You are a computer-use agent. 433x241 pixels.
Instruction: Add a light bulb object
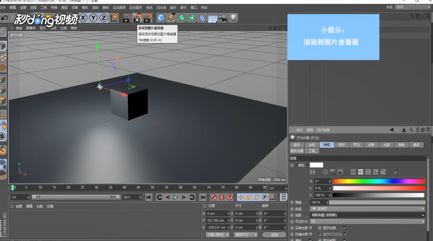tap(233, 18)
